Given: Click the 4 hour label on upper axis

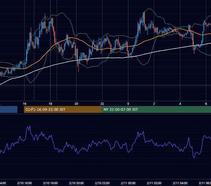Looking at the screenshot, I should point(180,104).
